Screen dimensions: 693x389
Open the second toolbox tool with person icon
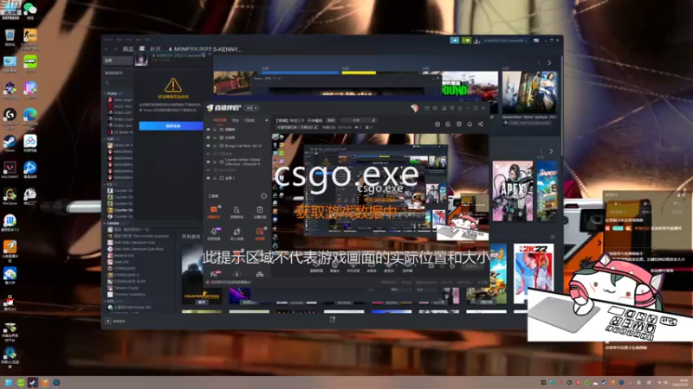(236, 212)
